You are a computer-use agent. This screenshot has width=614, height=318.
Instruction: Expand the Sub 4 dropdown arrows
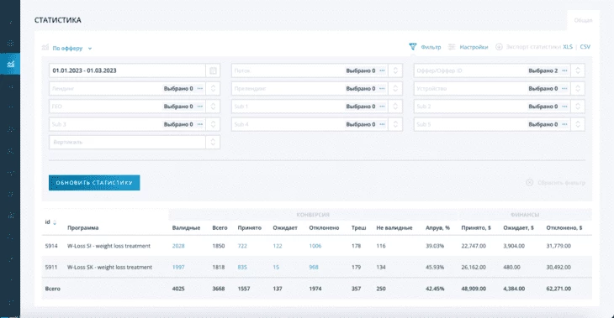point(395,124)
